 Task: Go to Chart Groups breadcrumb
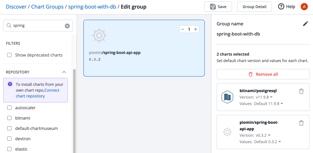(47, 6)
